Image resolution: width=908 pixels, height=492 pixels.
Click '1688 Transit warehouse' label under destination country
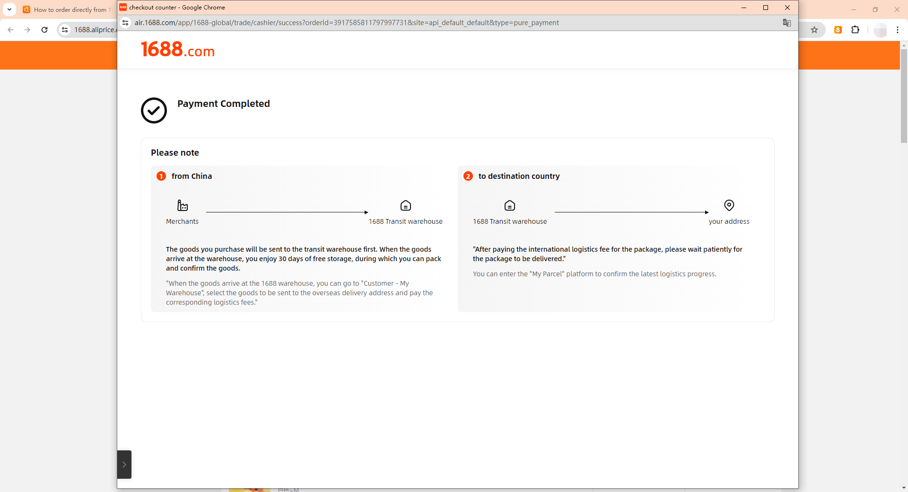pyautogui.click(x=510, y=221)
